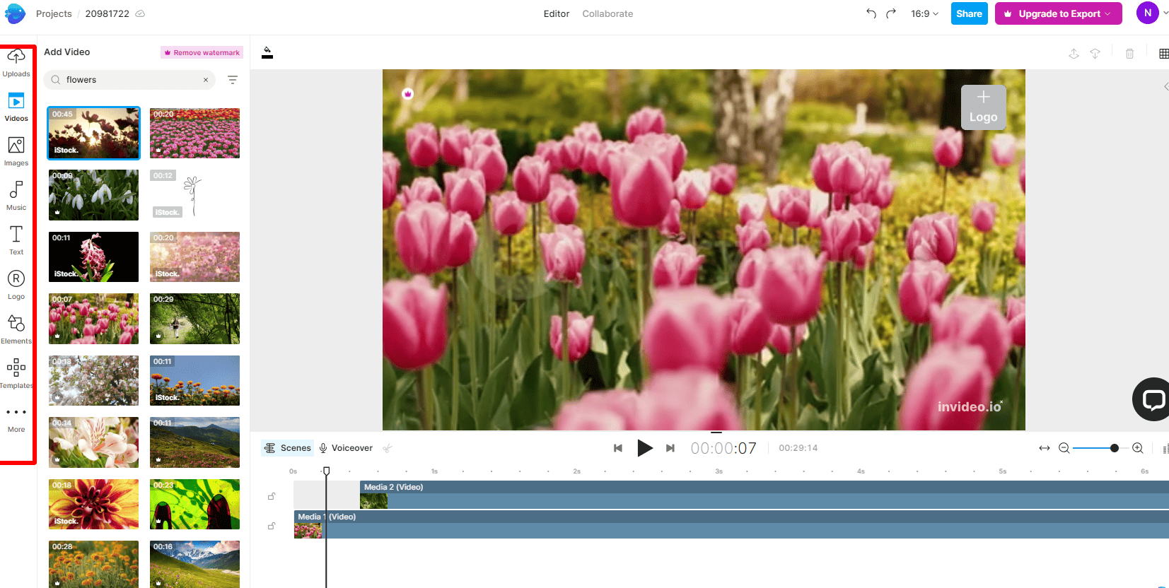Screen dimensions: 1169x588
Task: Delete the selected item with trash icon
Action: 1129,54
